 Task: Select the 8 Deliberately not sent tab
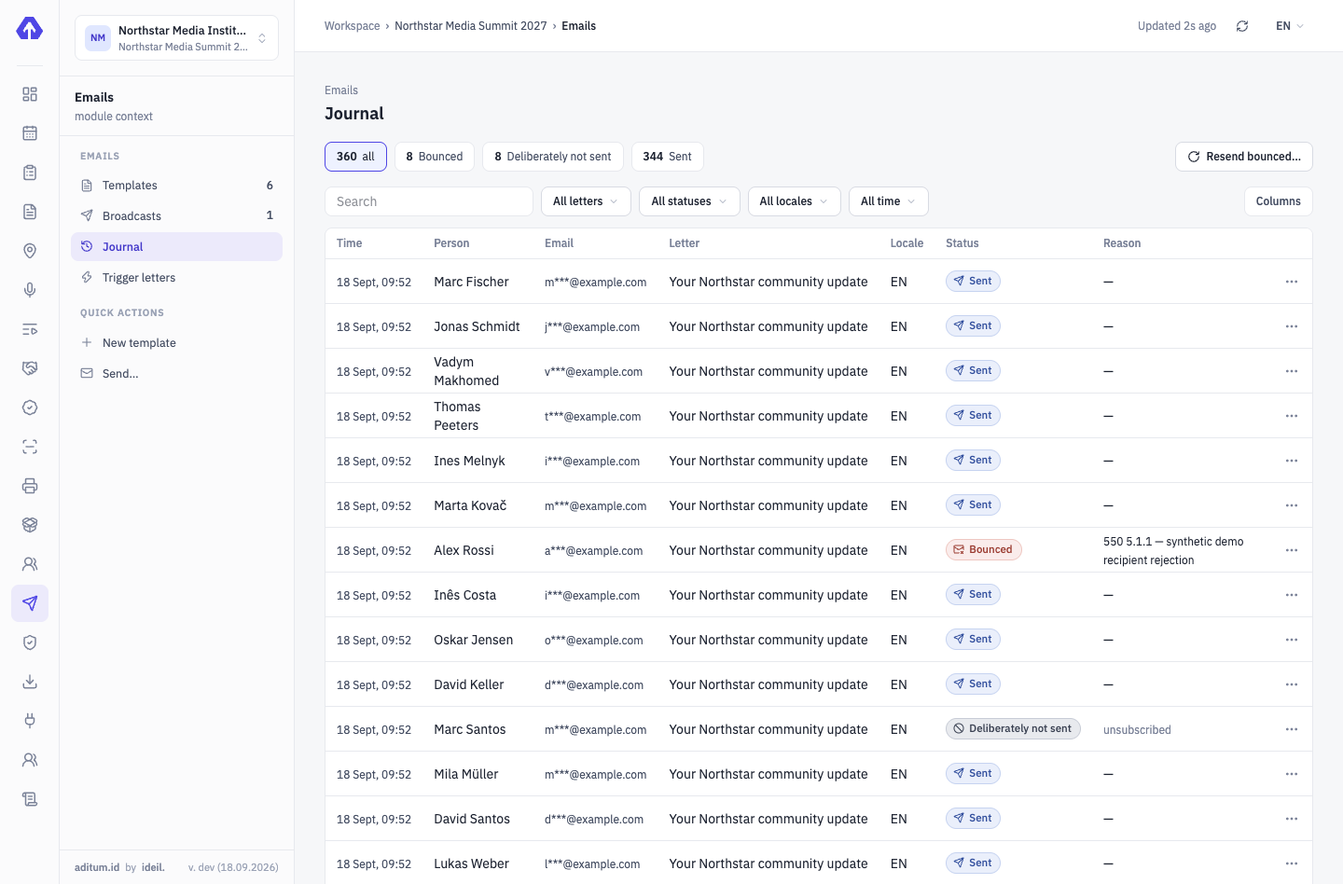click(553, 157)
